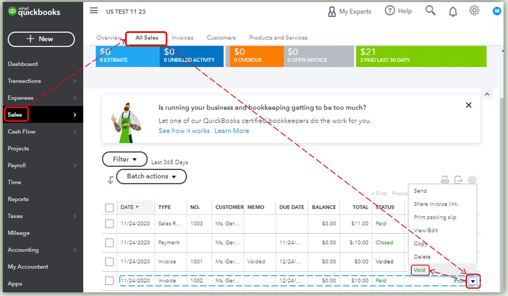This screenshot has height=296, width=508.
Task: Open My Experts
Action: click(349, 11)
